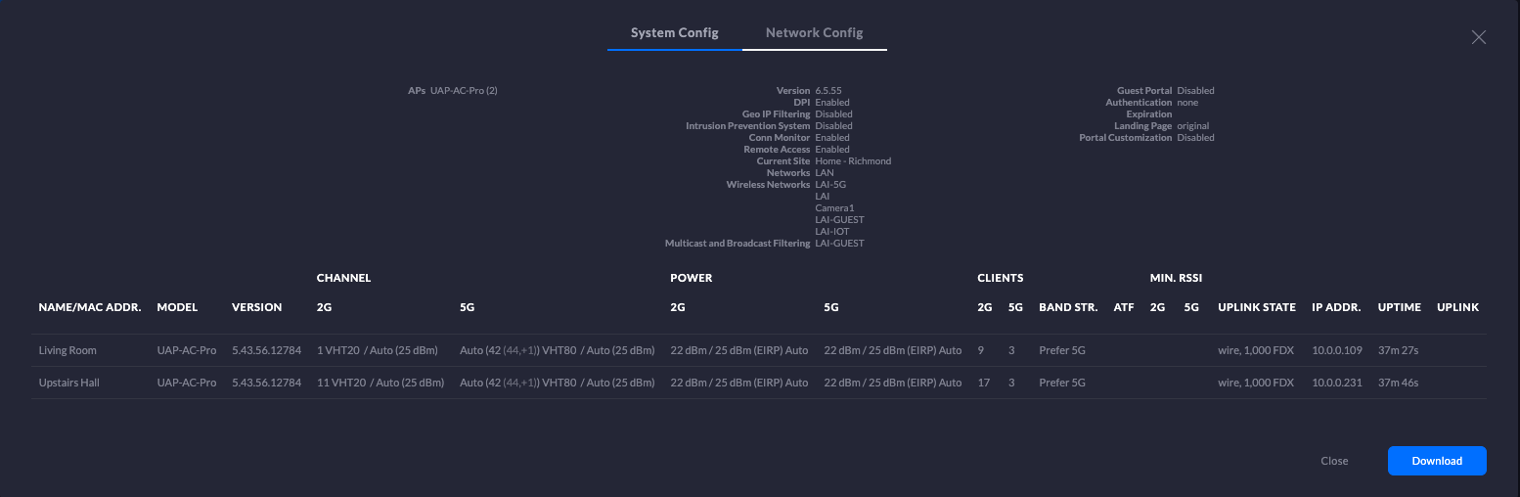1520x497 pixels.
Task: Select the System Config tab
Action: tap(674, 33)
